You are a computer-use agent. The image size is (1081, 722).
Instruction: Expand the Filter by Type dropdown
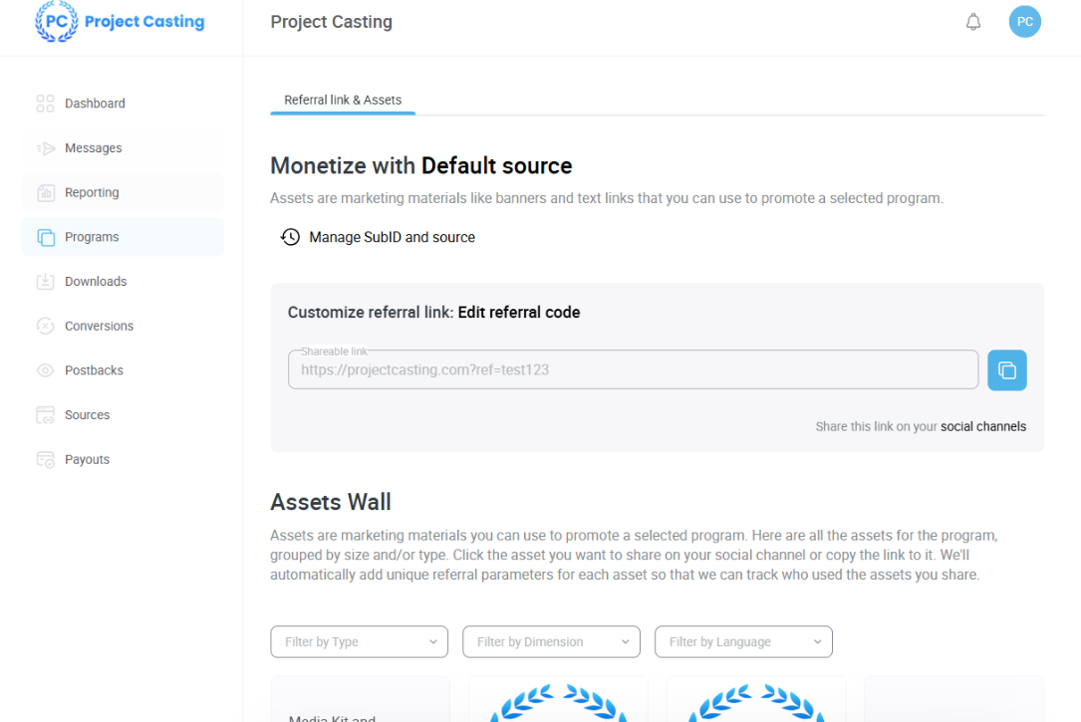pos(359,642)
